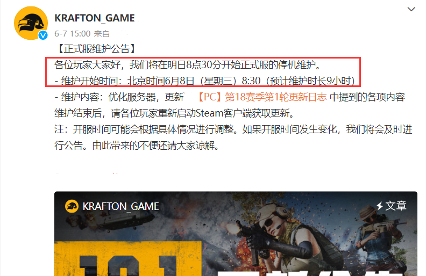The width and height of the screenshot is (426, 276).
Task: Select the 【正式服维护公告】 heading text
Action: [96, 49]
